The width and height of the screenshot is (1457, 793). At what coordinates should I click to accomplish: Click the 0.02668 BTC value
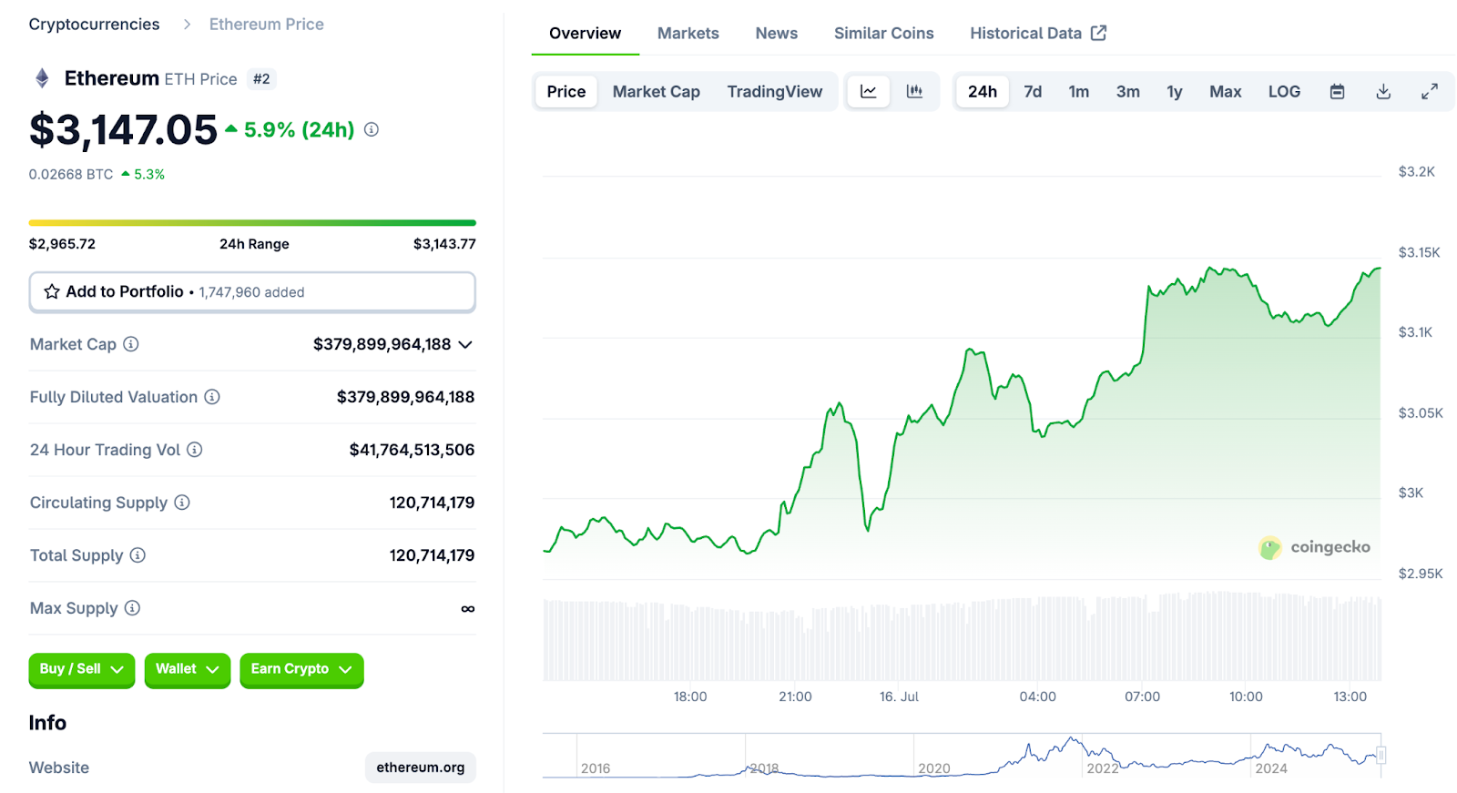click(71, 174)
